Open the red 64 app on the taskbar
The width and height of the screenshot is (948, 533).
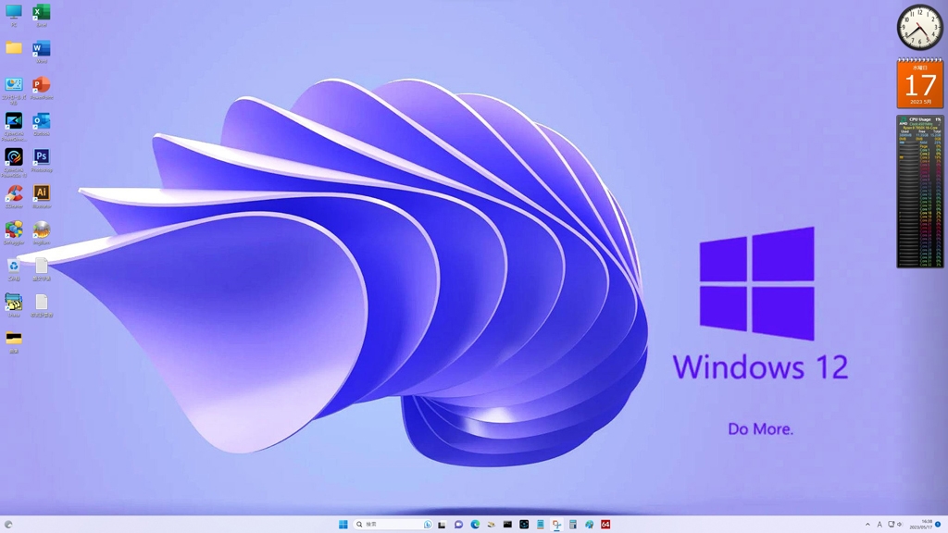[x=605, y=525]
